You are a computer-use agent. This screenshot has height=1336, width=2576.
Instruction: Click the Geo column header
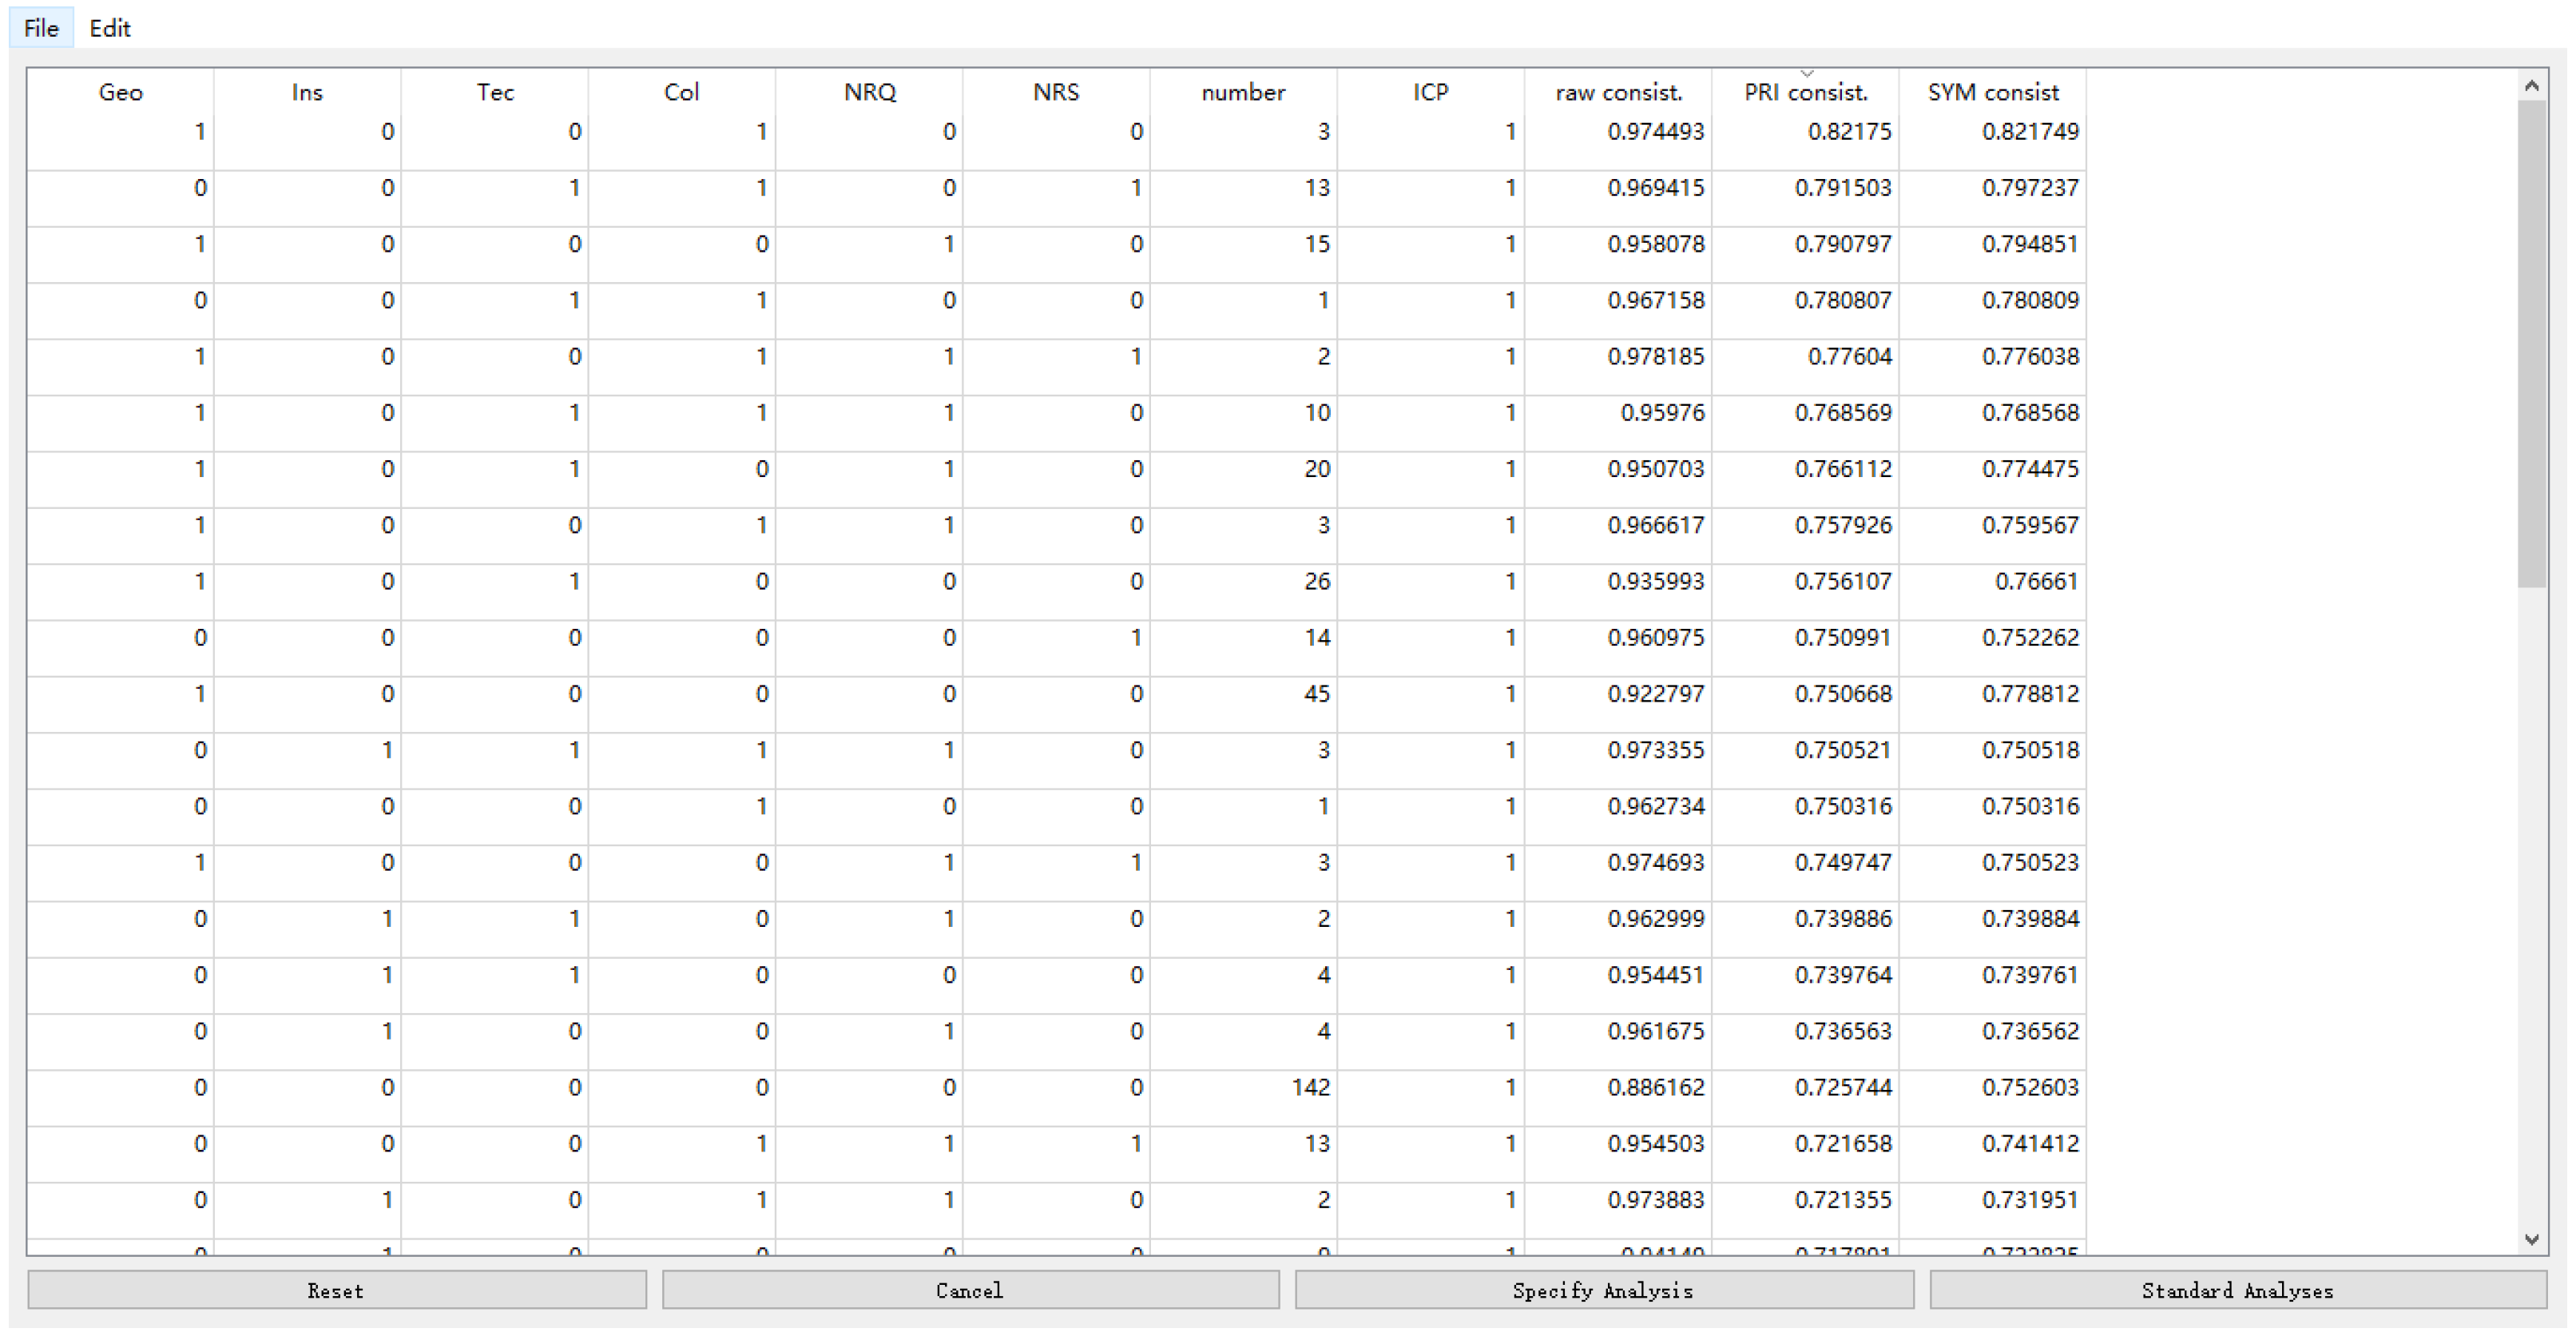(x=120, y=92)
